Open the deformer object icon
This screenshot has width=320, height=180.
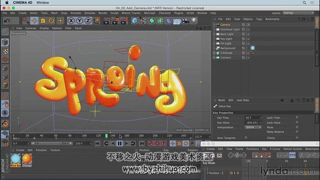pos(169,21)
